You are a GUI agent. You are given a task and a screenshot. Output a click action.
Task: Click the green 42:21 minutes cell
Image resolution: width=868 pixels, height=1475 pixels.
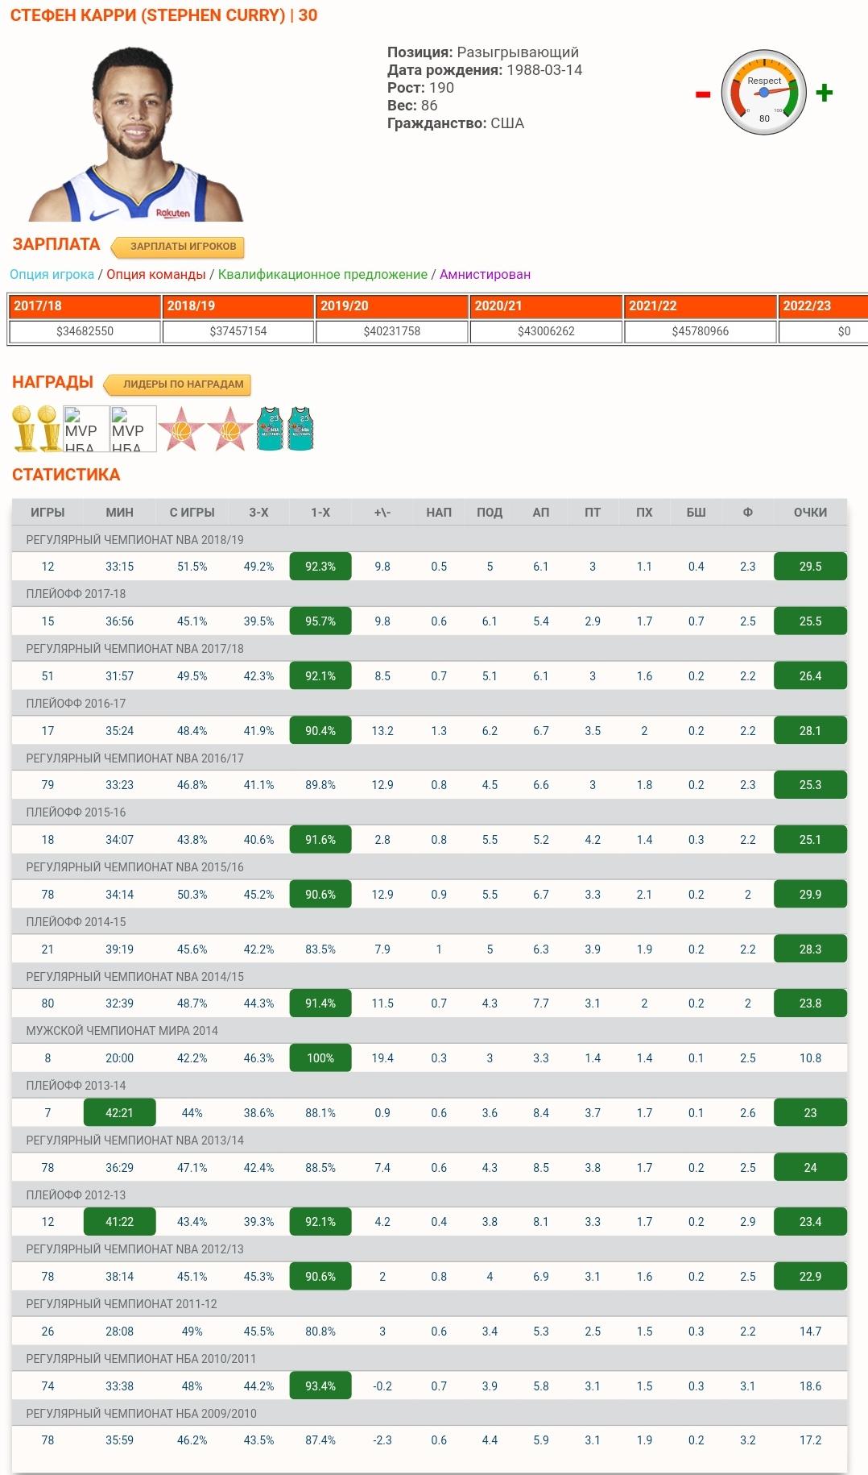[x=119, y=1113]
